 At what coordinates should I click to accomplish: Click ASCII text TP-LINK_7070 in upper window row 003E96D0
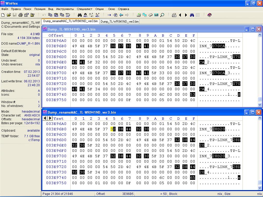tap(225, 57)
